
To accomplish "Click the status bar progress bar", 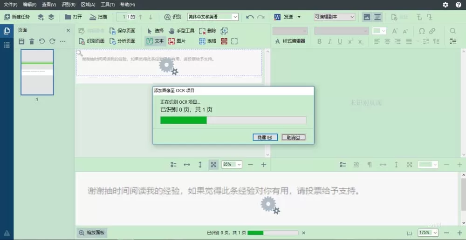I will point(273,233).
